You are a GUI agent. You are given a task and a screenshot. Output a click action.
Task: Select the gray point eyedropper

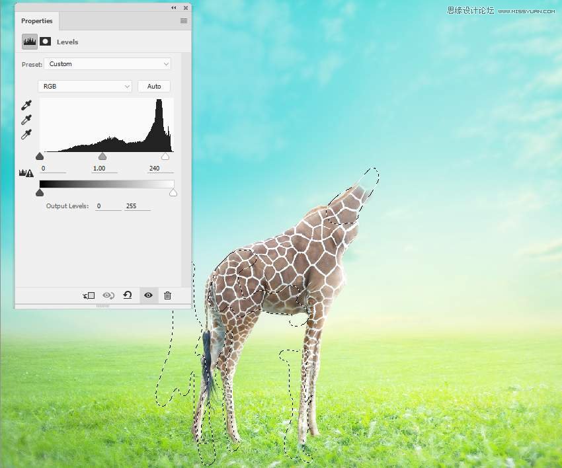click(26, 120)
